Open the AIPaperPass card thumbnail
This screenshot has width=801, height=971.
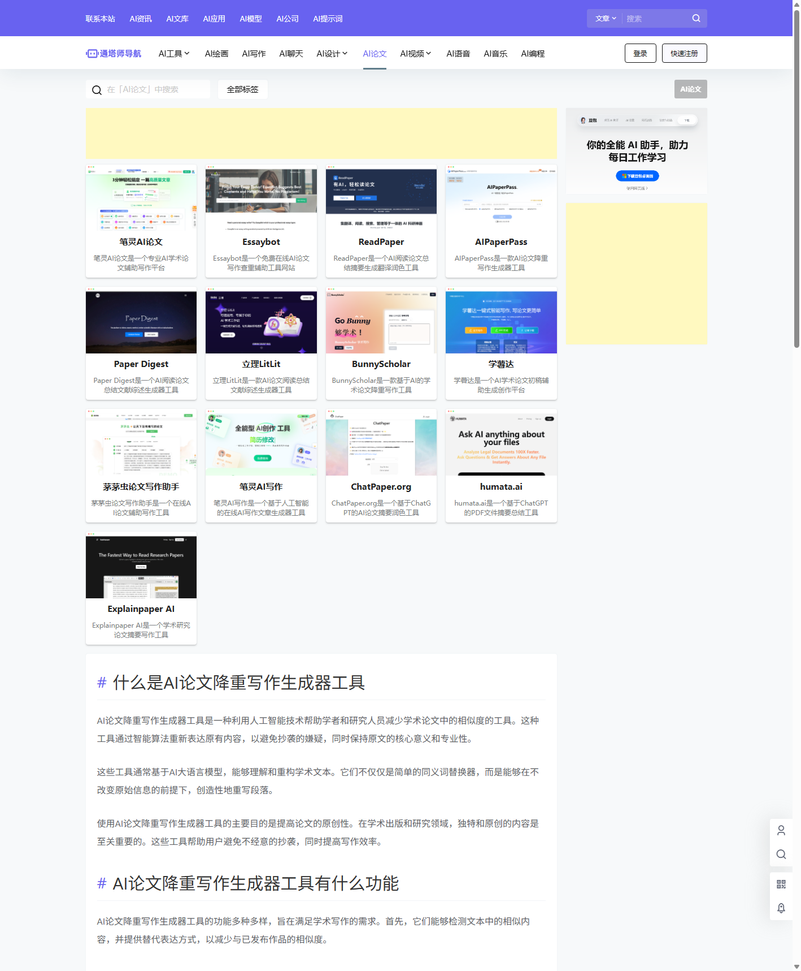[x=501, y=198]
